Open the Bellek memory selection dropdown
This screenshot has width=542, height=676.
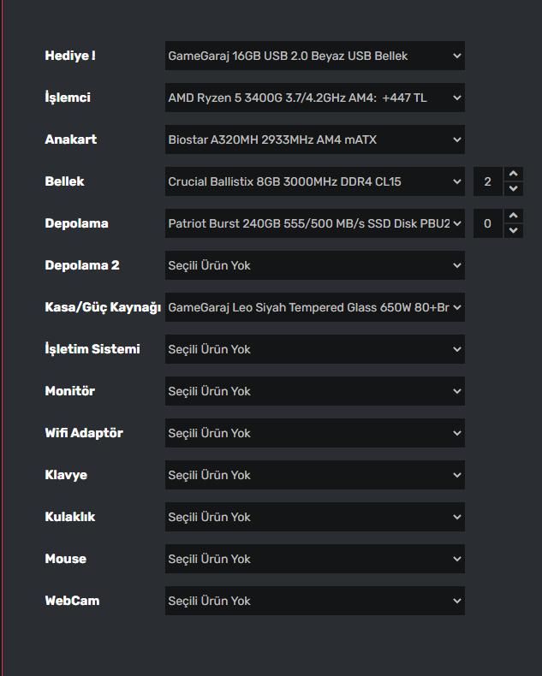tap(314, 181)
